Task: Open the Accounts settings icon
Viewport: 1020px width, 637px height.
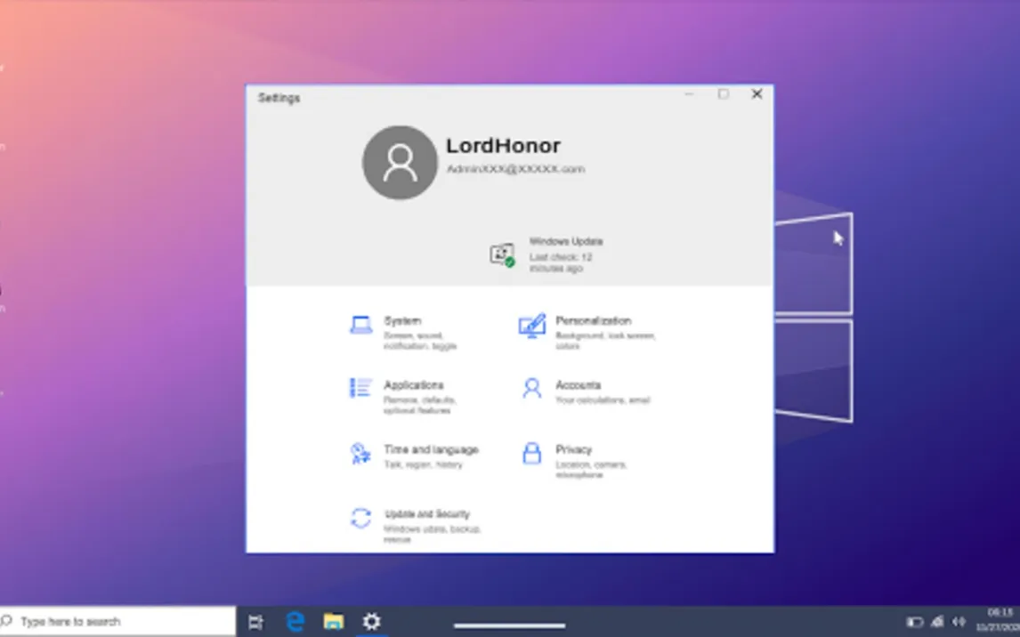Action: pyautogui.click(x=531, y=389)
